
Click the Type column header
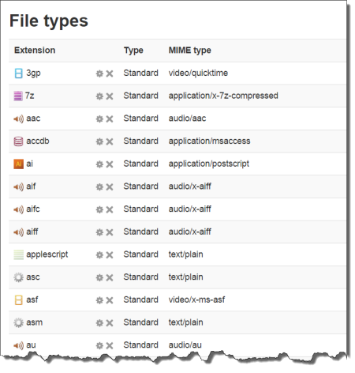coord(133,50)
